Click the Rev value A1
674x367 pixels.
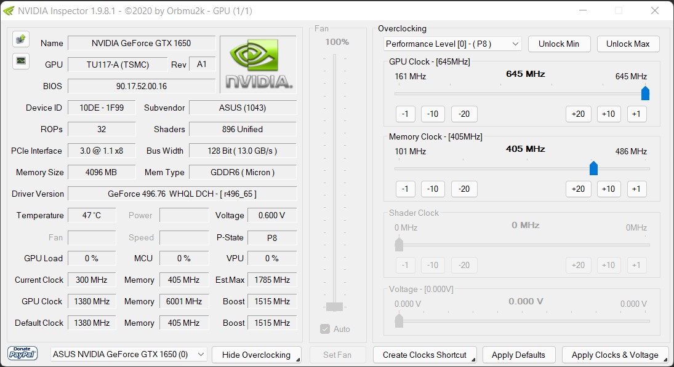click(202, 65)
